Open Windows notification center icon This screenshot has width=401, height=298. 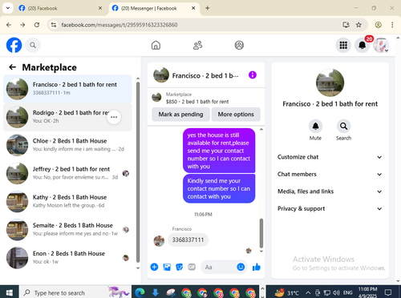coord(388,292)
